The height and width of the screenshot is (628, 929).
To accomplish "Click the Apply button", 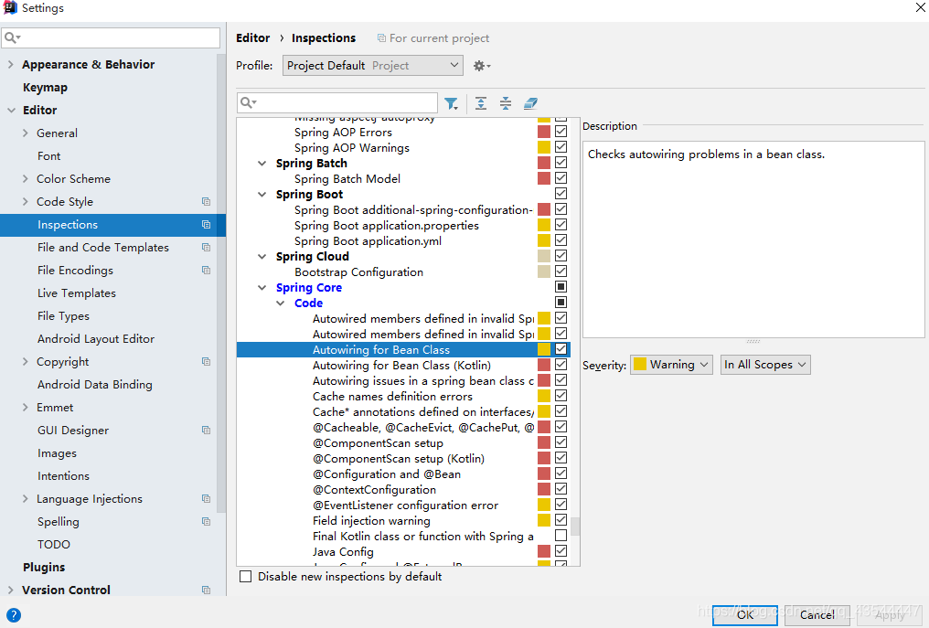I will point(890,615).
